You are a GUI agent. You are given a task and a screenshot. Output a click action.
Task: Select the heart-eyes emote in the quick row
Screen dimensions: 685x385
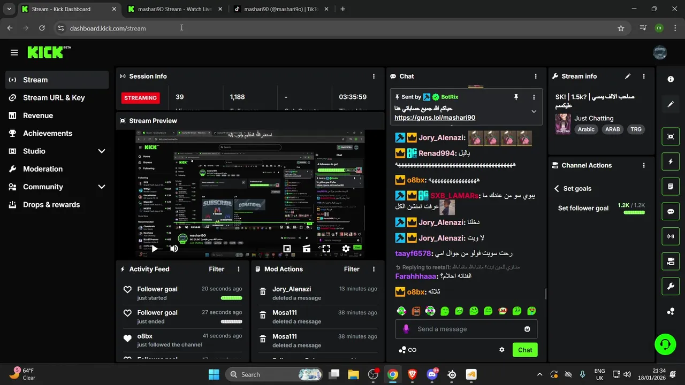(x=531, y=311)
